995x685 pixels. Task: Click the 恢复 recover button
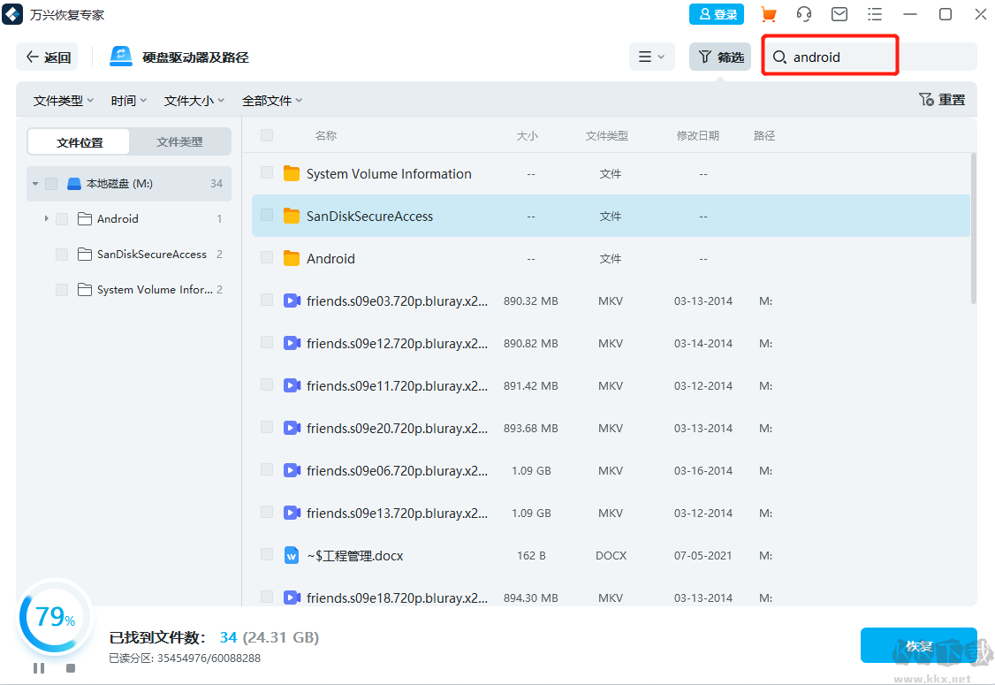click(x=918, y=645)
